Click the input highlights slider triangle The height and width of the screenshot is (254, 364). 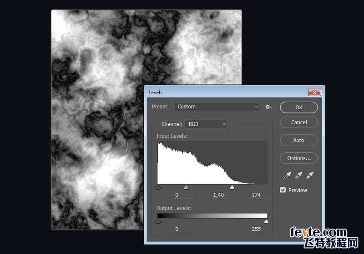point(232,187)
